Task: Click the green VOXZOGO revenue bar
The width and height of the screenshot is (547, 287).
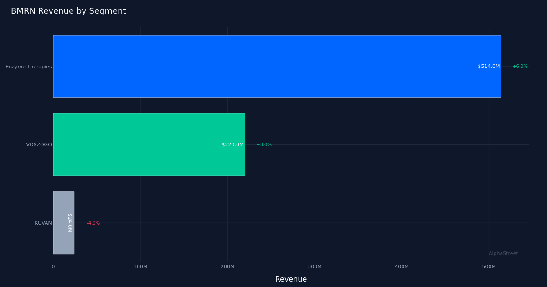Action: tap(149, 144)
